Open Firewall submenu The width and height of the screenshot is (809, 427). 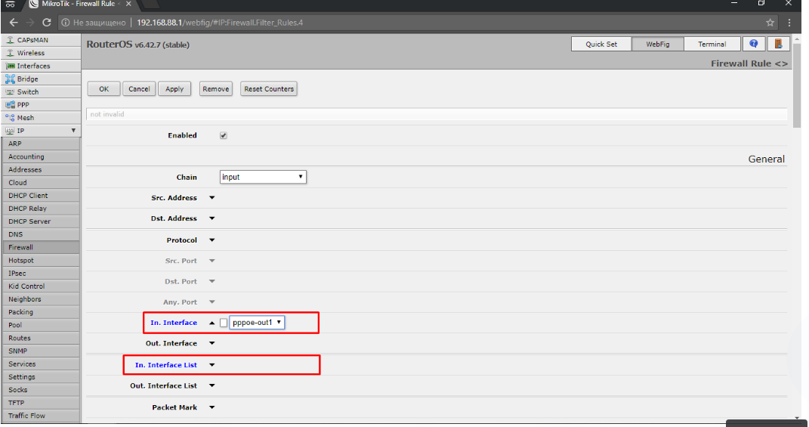[x=41, y=247]
